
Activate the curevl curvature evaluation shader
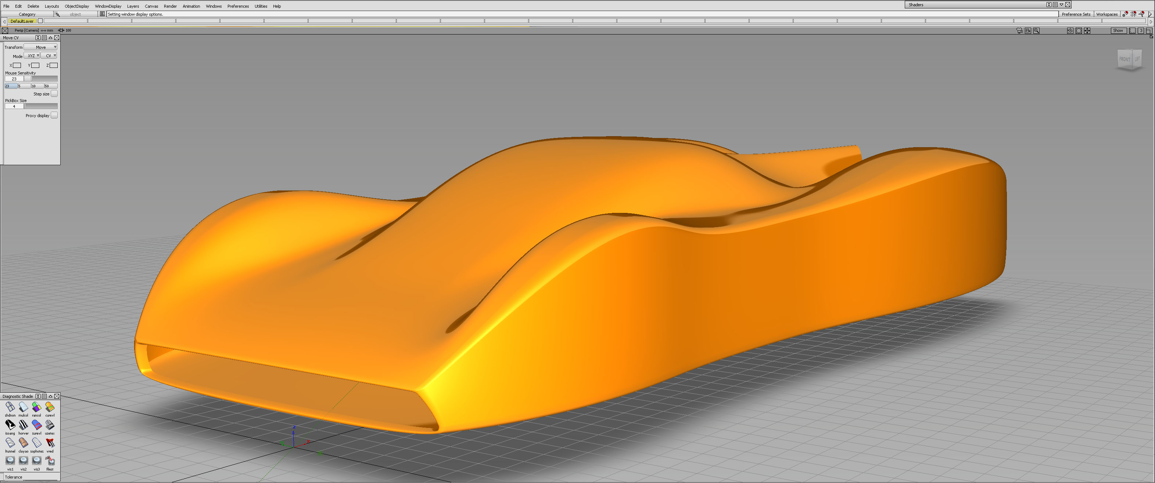[50, 407]
